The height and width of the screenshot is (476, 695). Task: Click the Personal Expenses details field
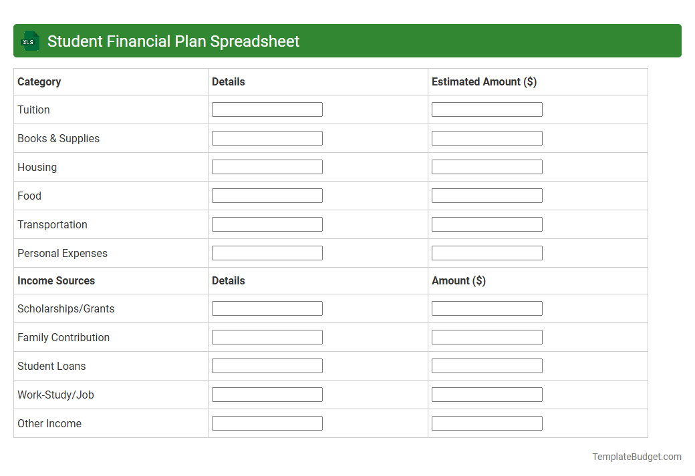(267, 252)
